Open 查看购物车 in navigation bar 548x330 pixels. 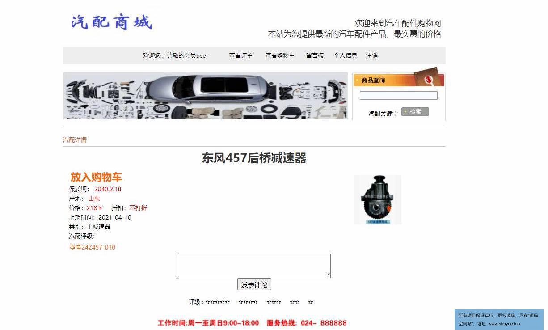click(x=280, y=55)
